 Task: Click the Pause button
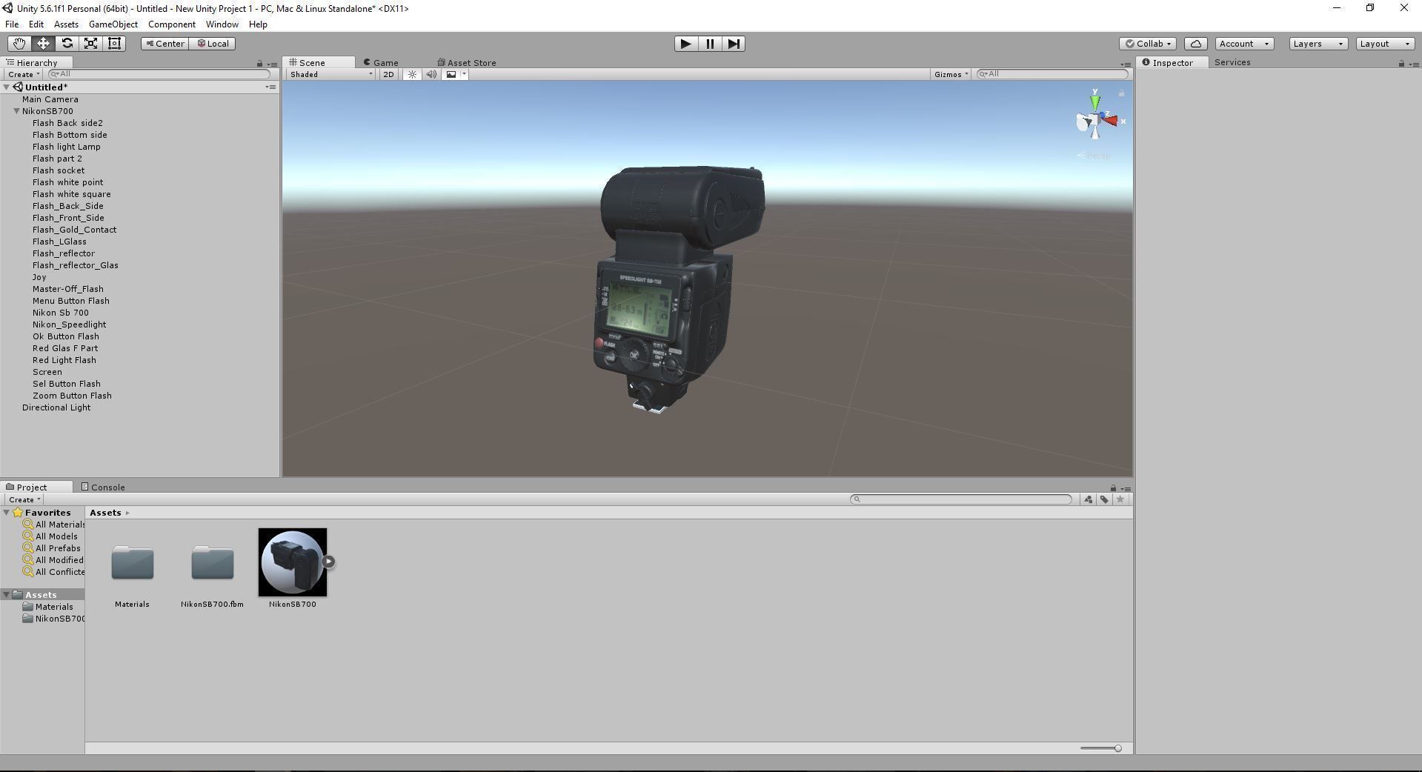point(709,44)
